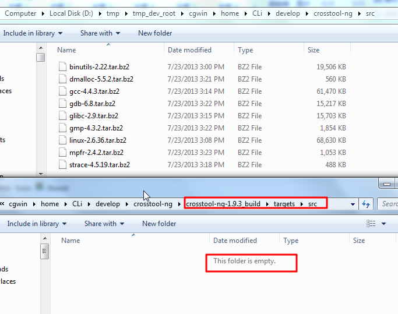This screenshot has height=314, width=398.
Task: Select mpfr-2.4.2.tar.bz2 file icon
Action: [62, 152]
